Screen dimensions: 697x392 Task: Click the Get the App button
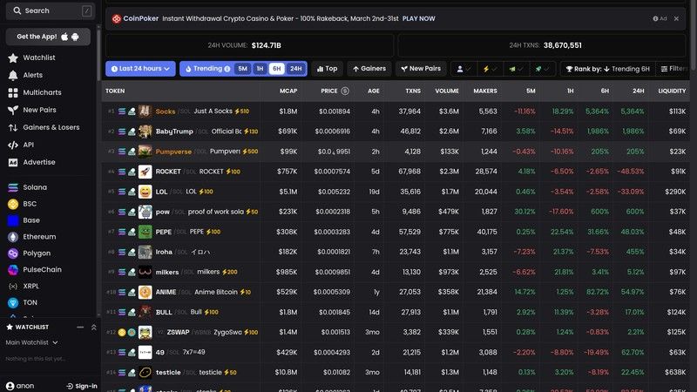pos(48,37)
